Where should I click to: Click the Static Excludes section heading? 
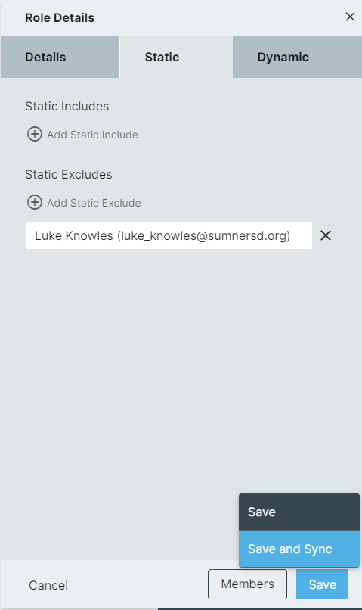[68, 174]
